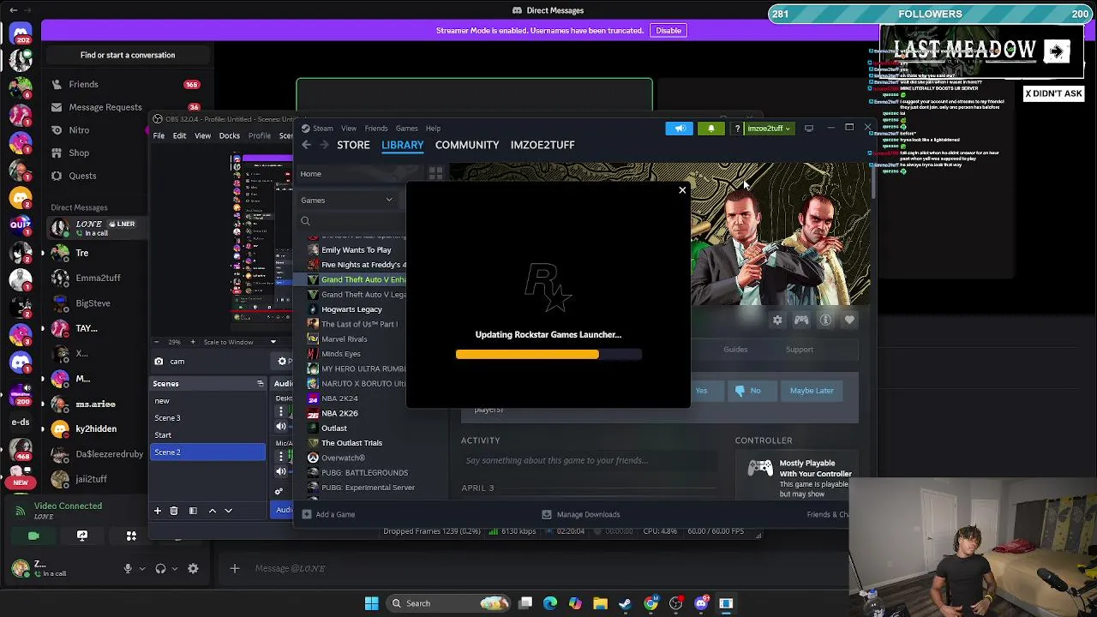Click the game info icon on the GTA V page
The width and height of the screenshot is (1097, 617).
click(x=825, y=320)
